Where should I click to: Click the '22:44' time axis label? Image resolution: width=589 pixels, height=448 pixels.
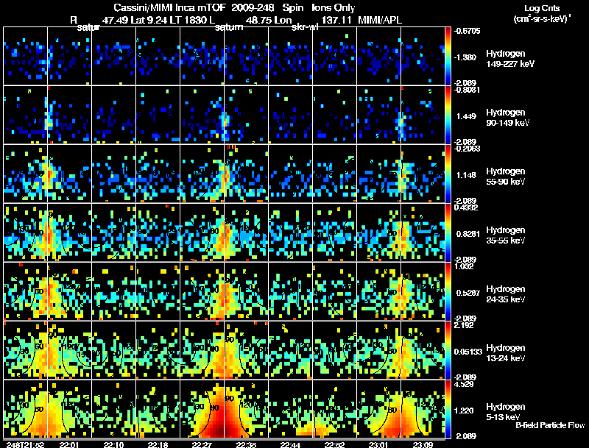[290, 445]
